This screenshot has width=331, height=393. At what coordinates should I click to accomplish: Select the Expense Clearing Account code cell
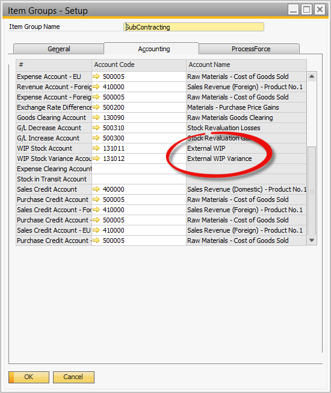click(x=139, y=169)
